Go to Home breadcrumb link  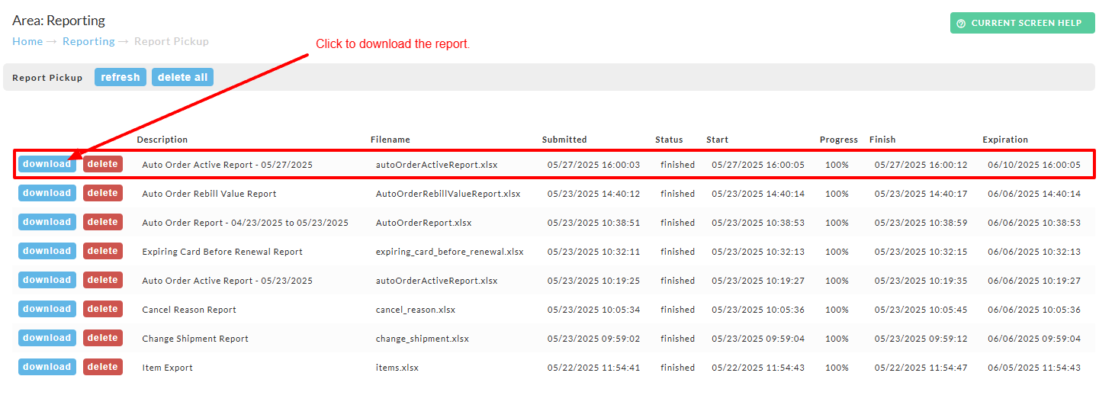[x=27, y=41]
